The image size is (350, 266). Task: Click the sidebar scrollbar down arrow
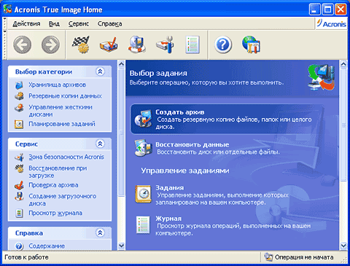[121, 246]
